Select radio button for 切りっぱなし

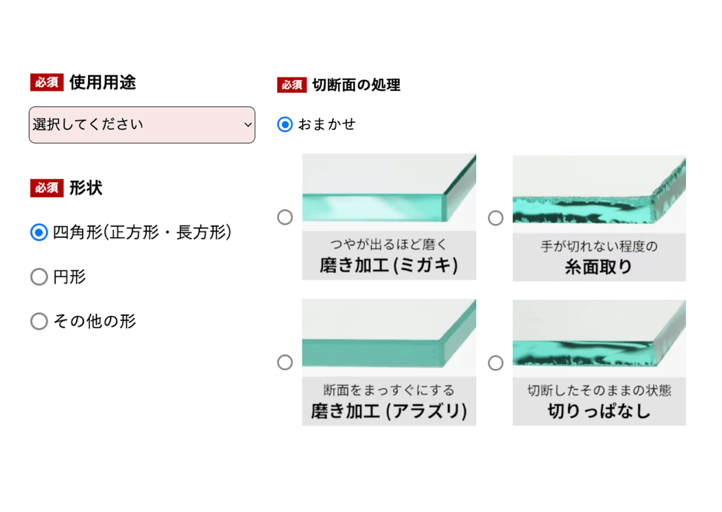coord(495,363)
